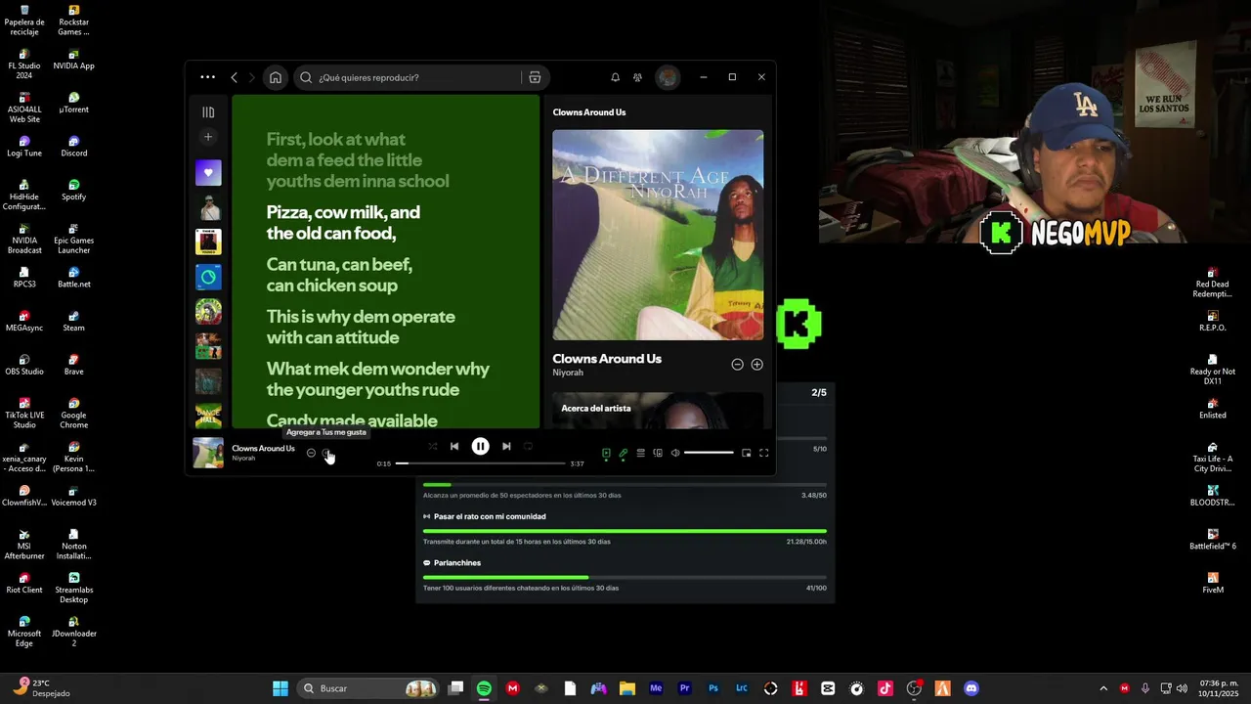This screenshot has width=1251, height=704.
Task: Open the Windows Start menu
Action: pos(280,688)
